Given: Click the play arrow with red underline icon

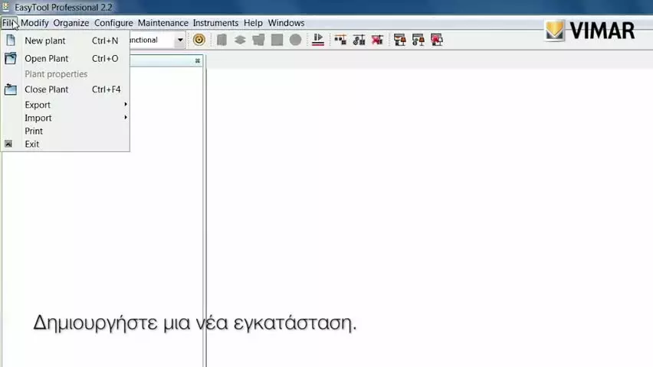Looking at the screenshot, I should pyautogui.click(x=318, y=40).
